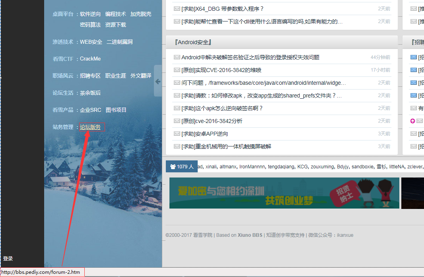Screen dimensions: 424x277
Task: Click online user IronMannnn
Action: coord(252,167)
